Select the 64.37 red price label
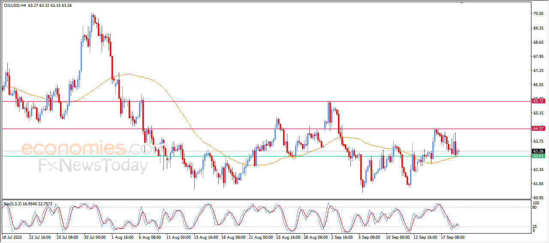The height and width of the screenshot is (243, 549). pyautogui.click(x=538, y=128)
